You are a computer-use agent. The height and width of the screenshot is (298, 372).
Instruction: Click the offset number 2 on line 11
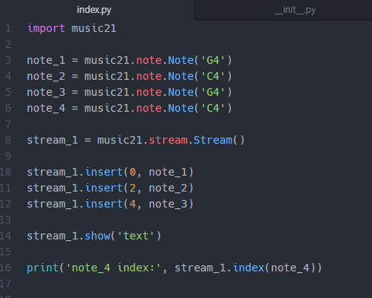click(x=133, y=189)
